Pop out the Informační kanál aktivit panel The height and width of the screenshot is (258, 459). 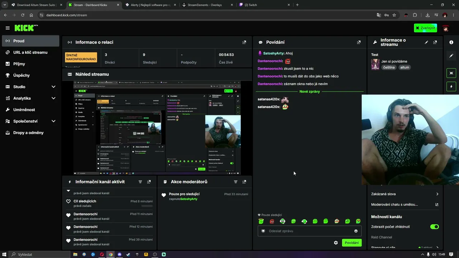(149, 182)
